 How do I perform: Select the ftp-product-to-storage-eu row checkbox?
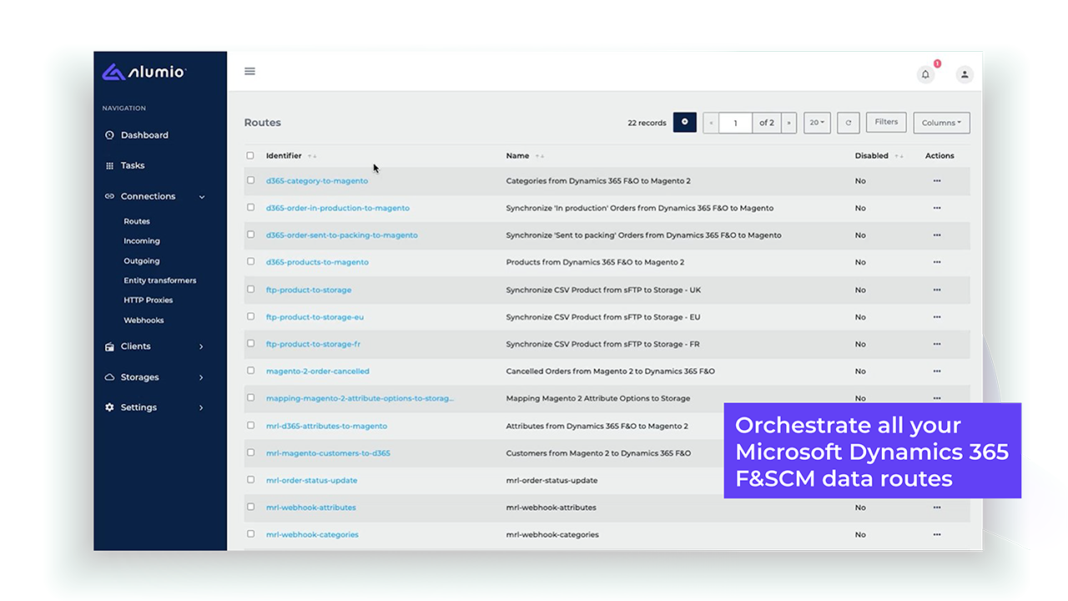click(250, 316)
